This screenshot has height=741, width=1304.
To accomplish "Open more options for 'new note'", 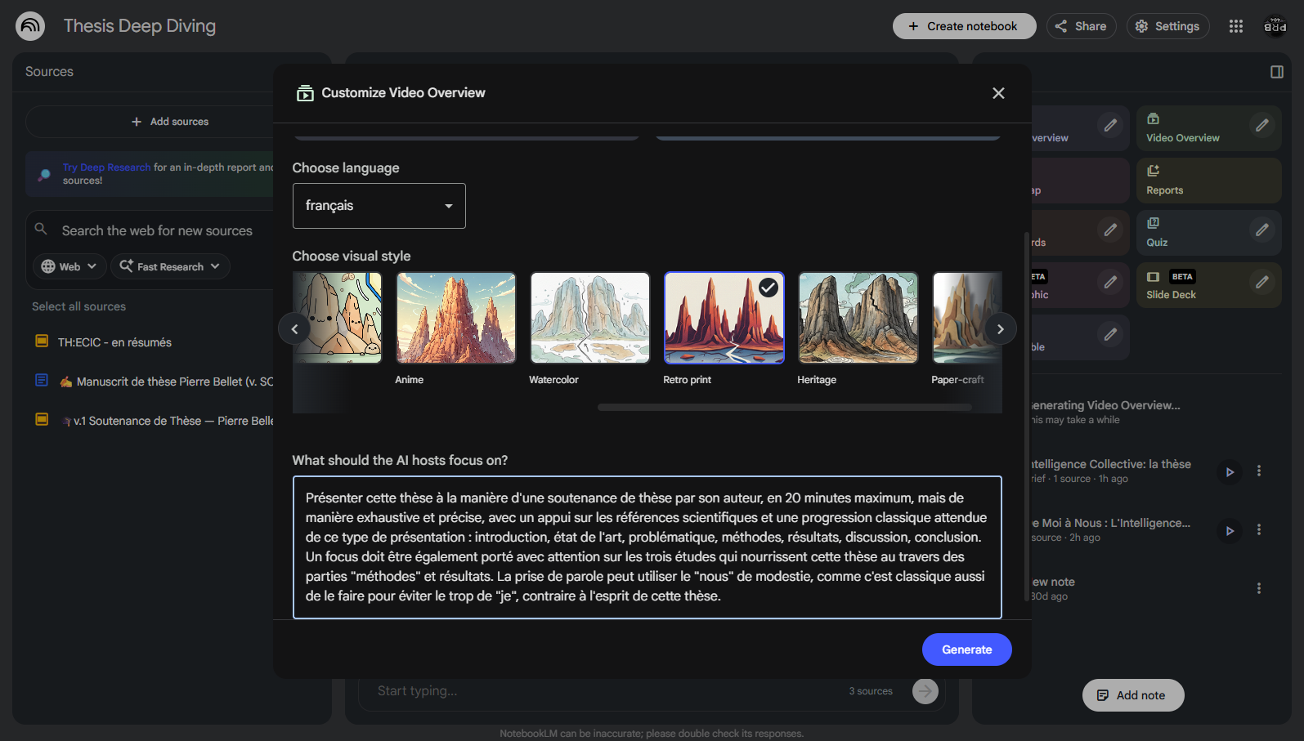I will 1258,588.
